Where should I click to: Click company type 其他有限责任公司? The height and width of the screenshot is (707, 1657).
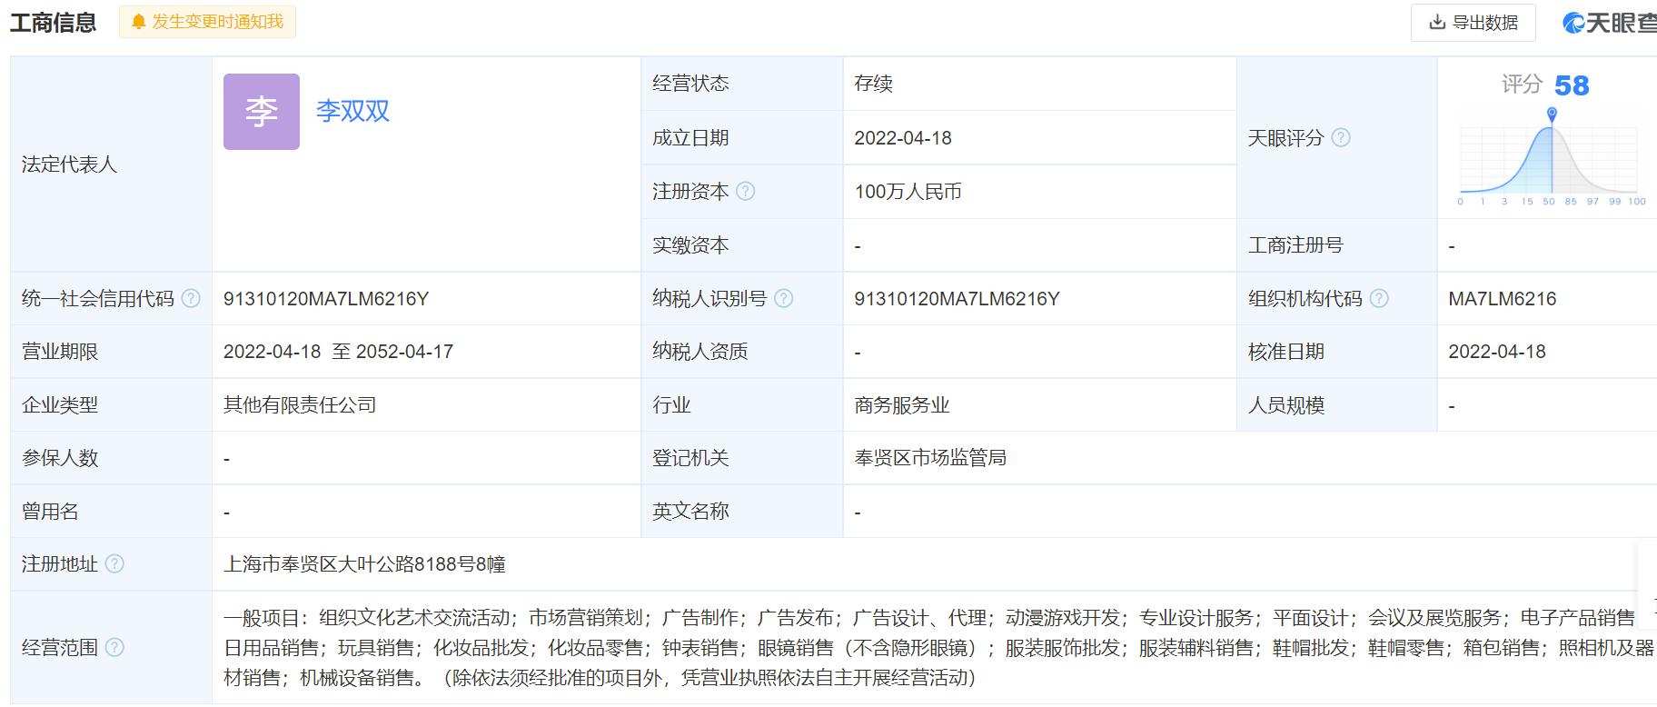point(300,405)
